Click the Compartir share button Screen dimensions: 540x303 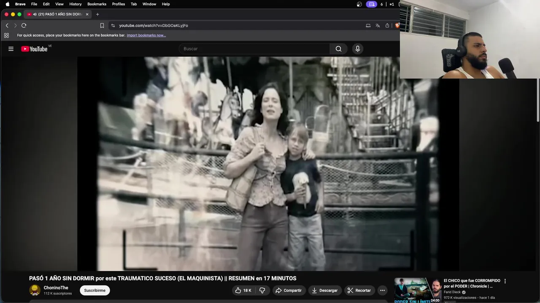point(289,290)
